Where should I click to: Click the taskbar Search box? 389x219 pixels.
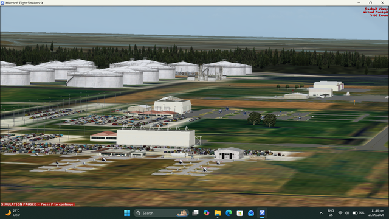tap(161, 213)
